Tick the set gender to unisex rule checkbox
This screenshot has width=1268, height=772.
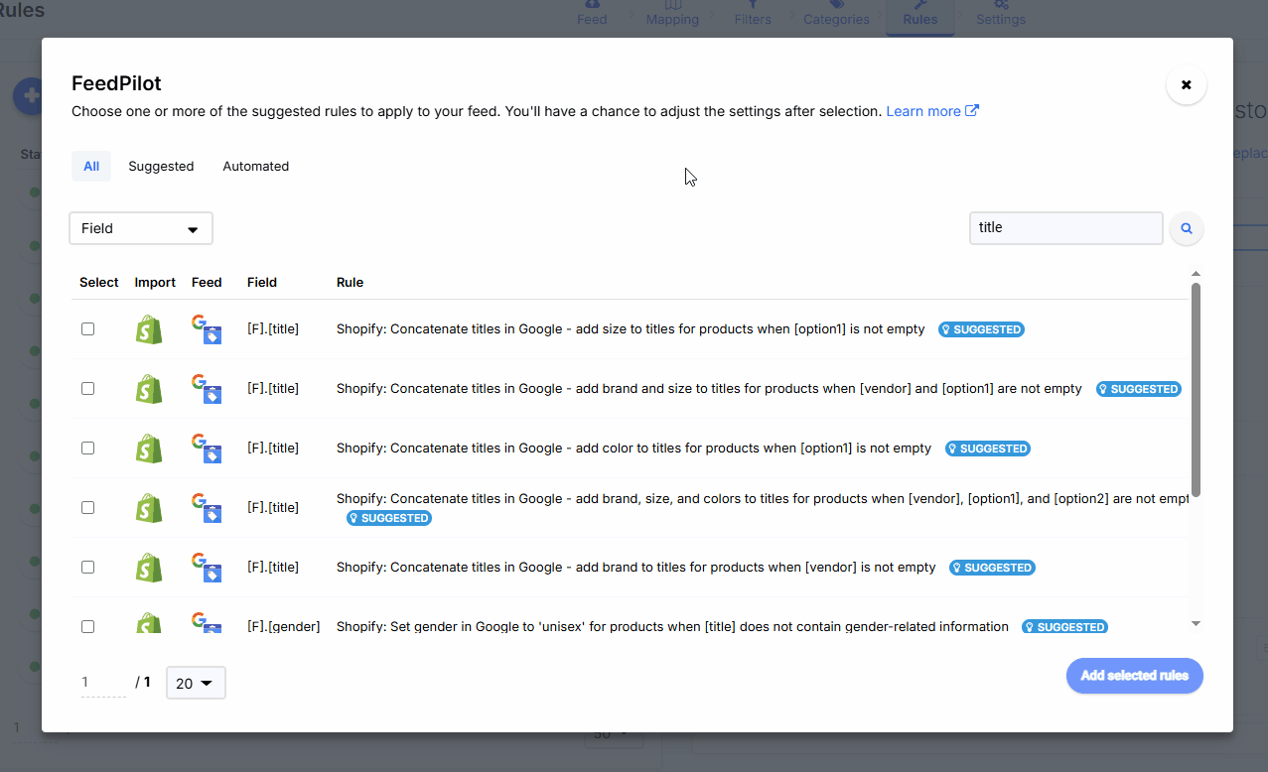88,626
